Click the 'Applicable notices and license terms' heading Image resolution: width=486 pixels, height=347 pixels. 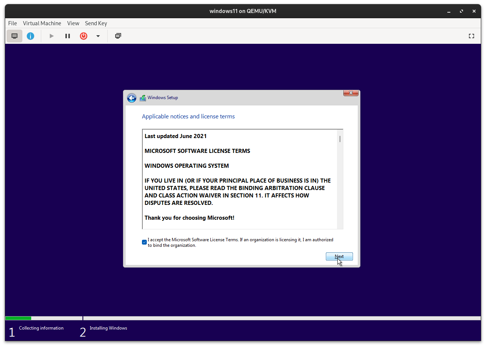coord(188,116)
